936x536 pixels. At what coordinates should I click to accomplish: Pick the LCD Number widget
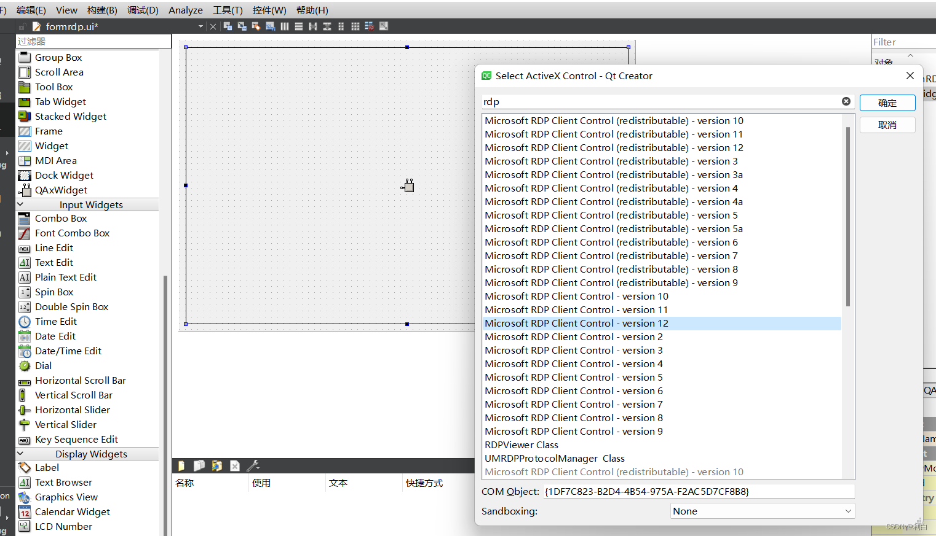click(63, 527)
